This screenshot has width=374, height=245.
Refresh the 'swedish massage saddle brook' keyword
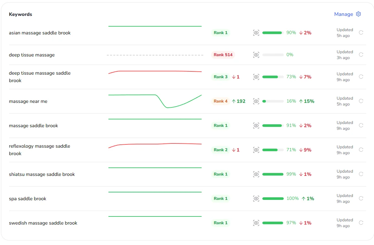click(x=361, y=223)
